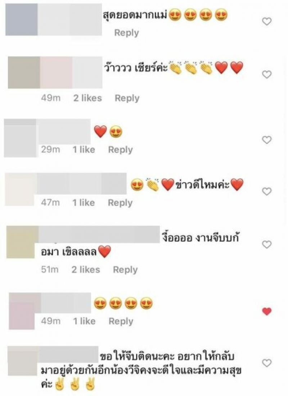The height and width of the screenshot is (396, 288).
Task: Like the ว๊าววว เชียร์ค่ะ comment heart
Action: (266, 74)
